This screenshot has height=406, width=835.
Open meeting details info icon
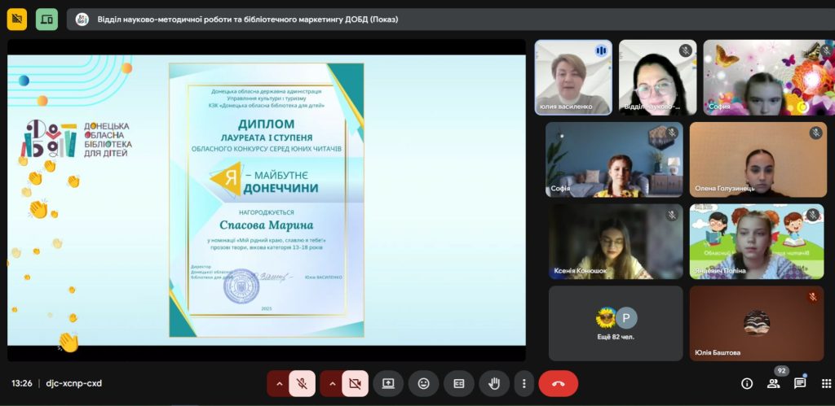tap(746, 383)
